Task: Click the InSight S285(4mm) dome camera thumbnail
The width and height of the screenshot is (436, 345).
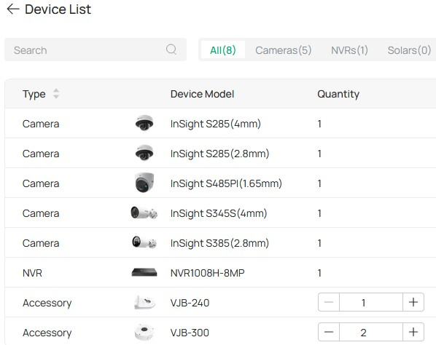Action: click(144, 123)
